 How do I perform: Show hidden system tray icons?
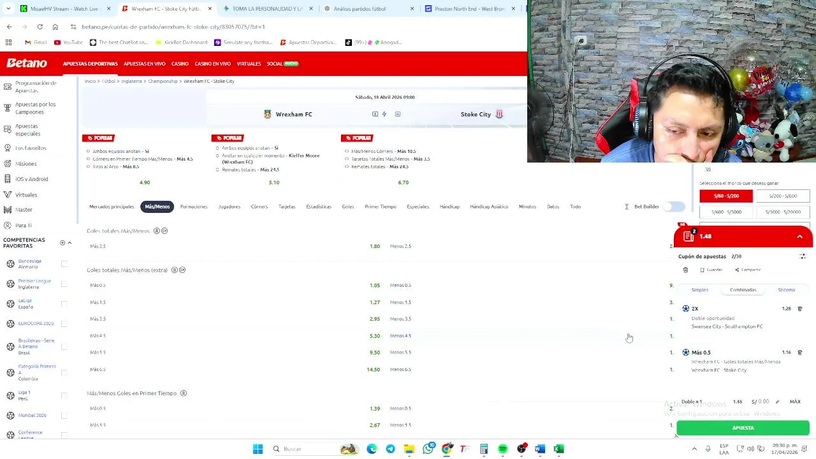(694, 449)
